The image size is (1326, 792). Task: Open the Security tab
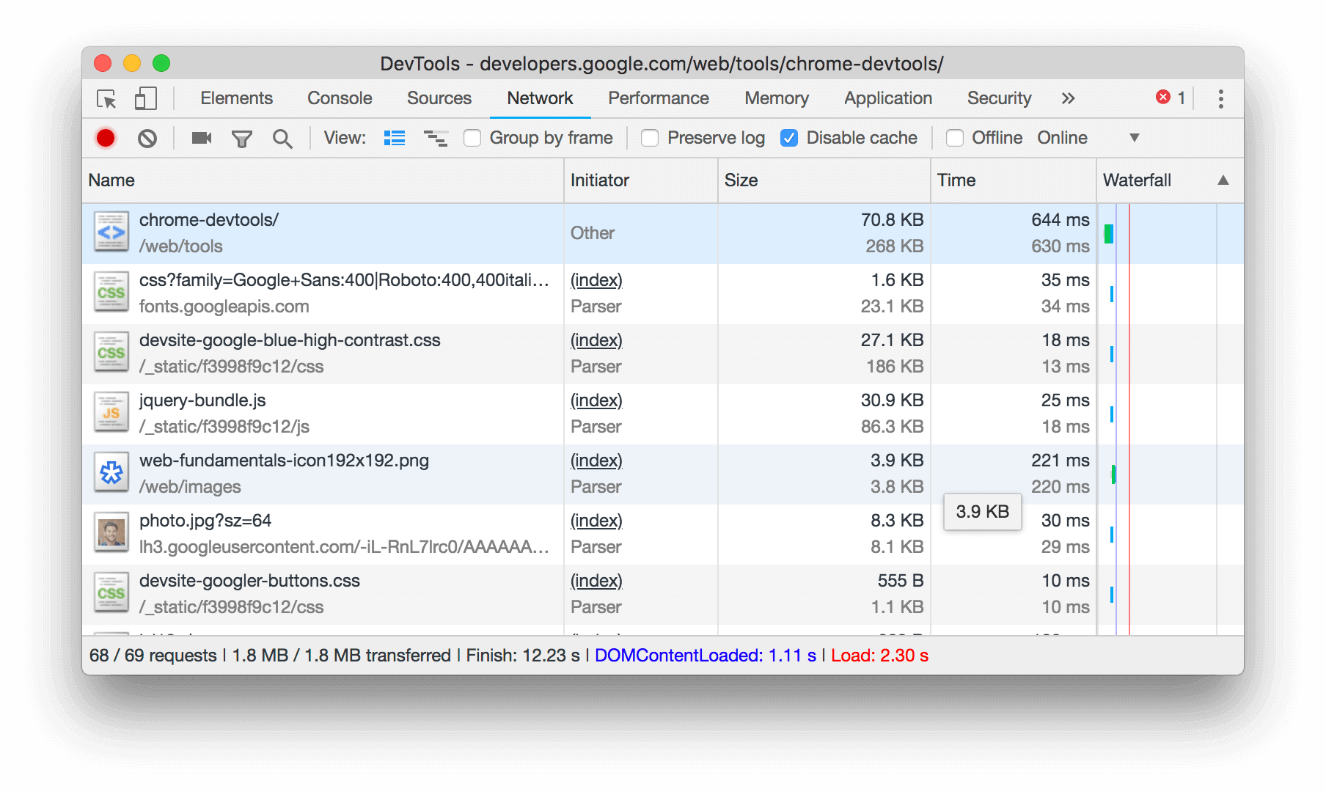(999, 98)
